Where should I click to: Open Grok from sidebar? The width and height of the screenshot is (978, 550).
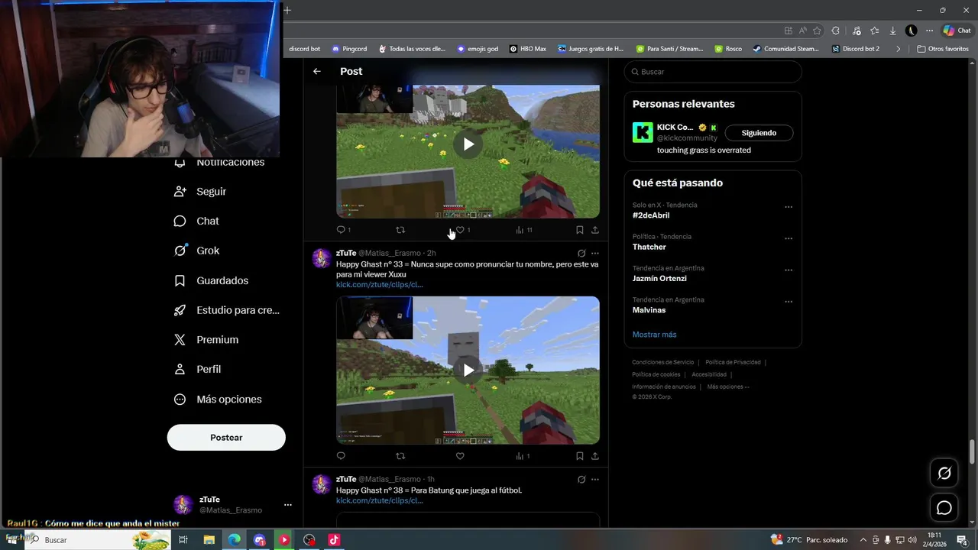(x=197, y=251)
